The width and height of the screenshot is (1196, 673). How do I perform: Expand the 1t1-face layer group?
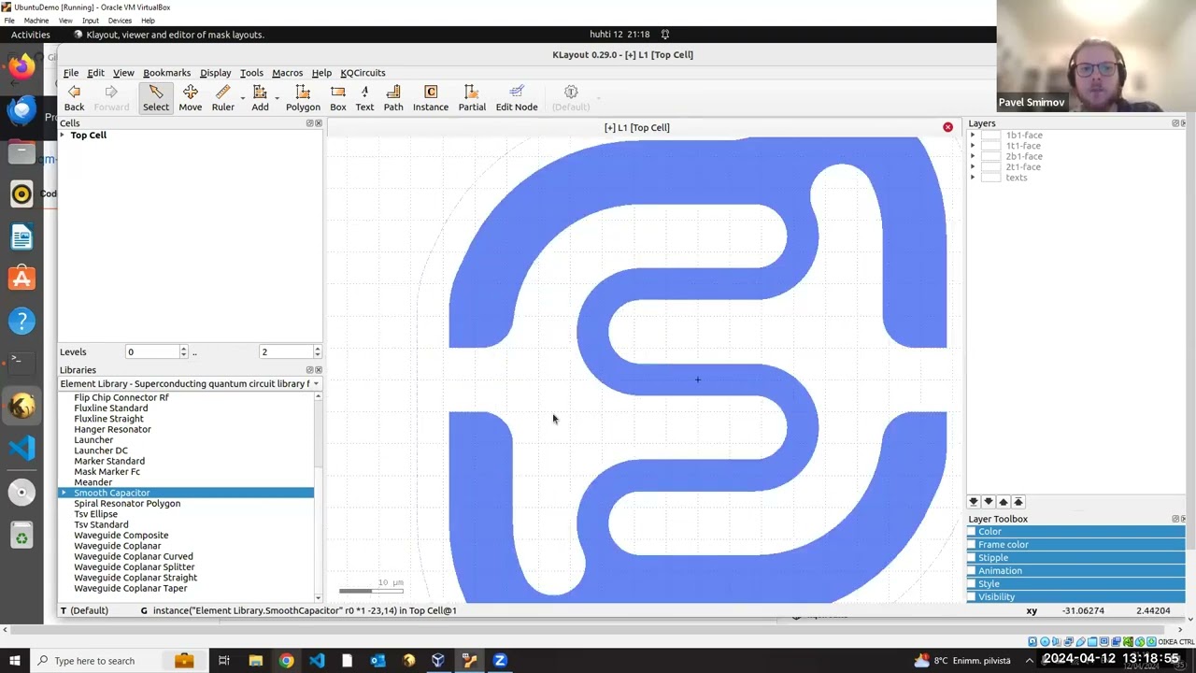(973, 146)
